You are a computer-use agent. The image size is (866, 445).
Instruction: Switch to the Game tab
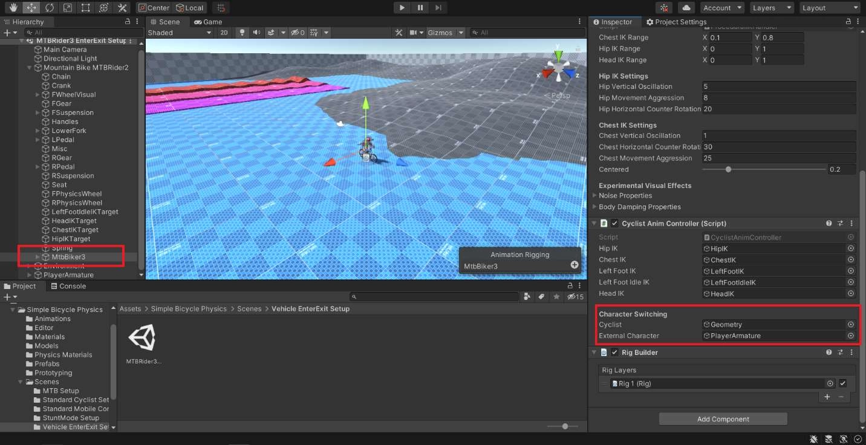tap(207, 22)
